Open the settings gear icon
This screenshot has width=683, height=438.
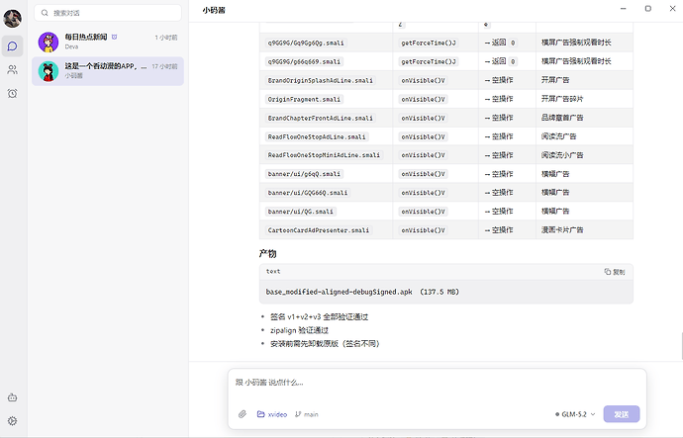pos(12,420)
